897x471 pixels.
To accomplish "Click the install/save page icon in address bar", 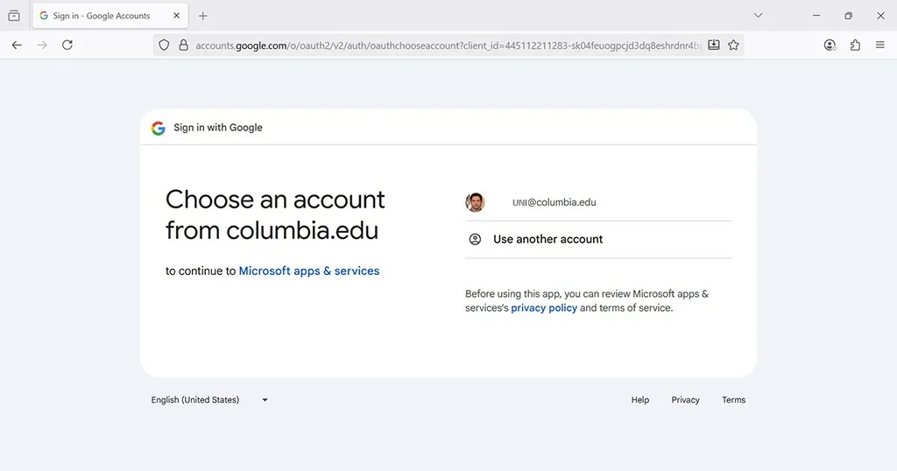I will pyautogui.click(x=713, y=46).
